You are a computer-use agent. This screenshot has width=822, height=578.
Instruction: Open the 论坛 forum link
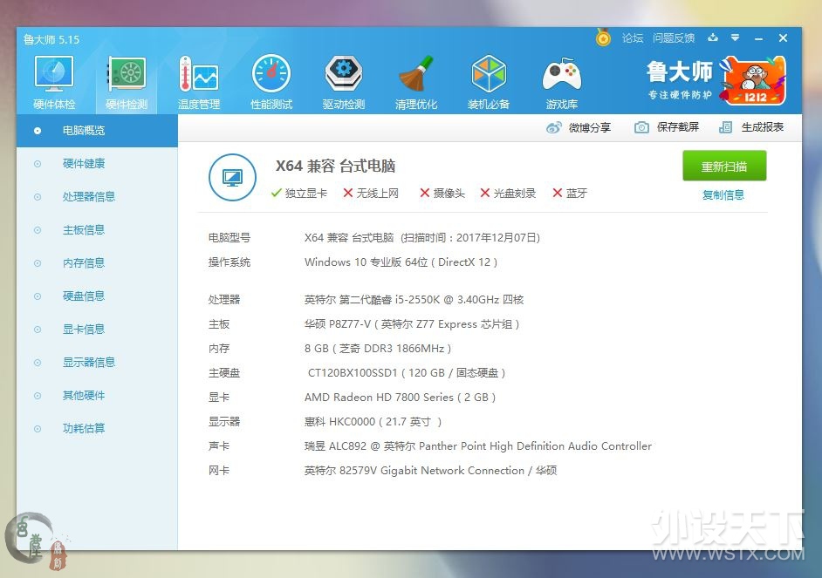633,38
